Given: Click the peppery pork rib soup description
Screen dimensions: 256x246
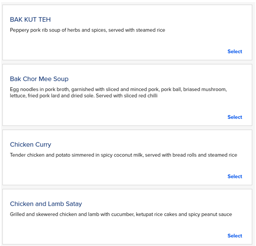Looking at the screenshot, I should coord(88,30).
